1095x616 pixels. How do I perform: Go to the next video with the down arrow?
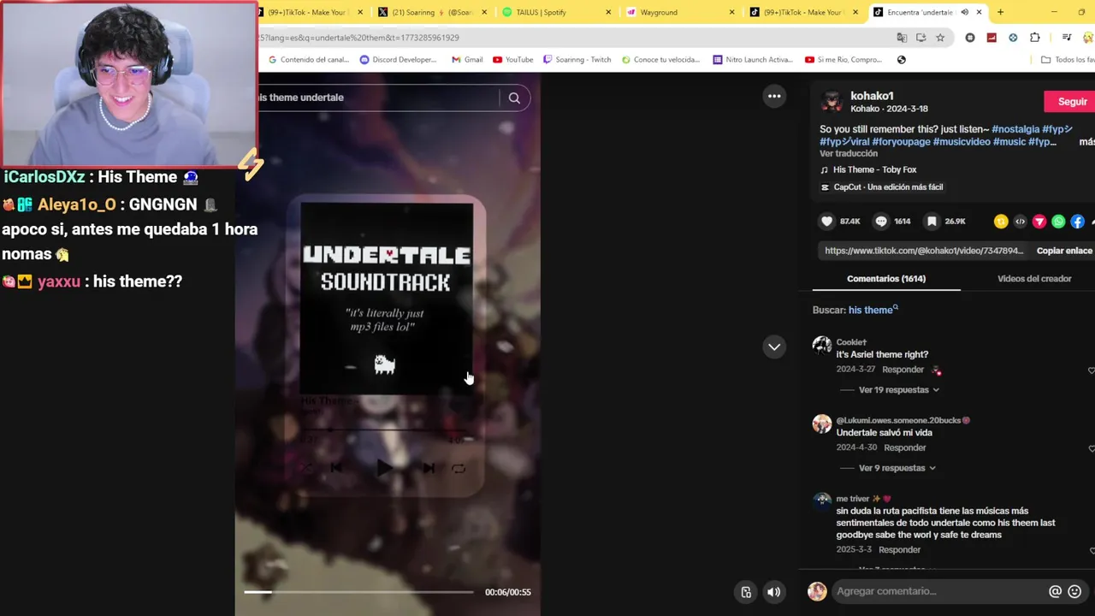coord(774,346)
